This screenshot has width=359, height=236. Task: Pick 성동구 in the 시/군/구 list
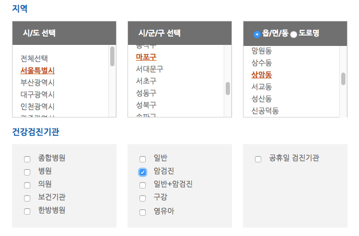[146, 93]
